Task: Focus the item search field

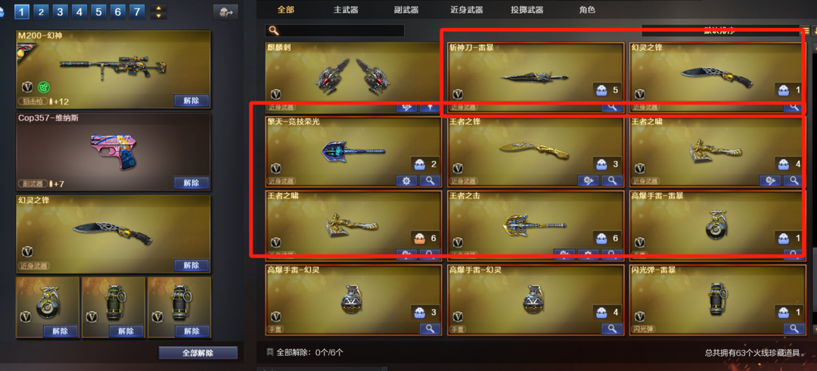Action: pos(335,31)
